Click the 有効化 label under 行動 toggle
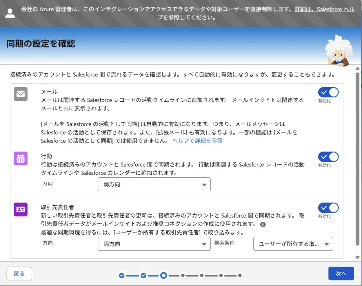 [x=324, y=165]
